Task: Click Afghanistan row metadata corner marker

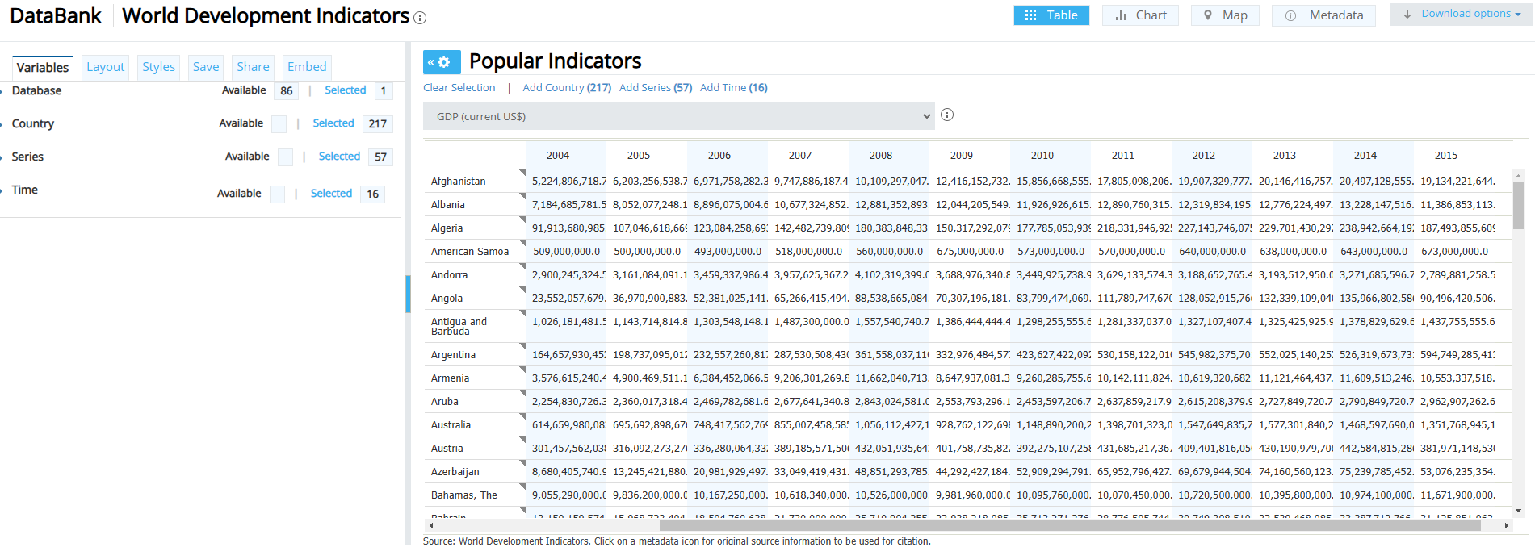Action: 522,173
